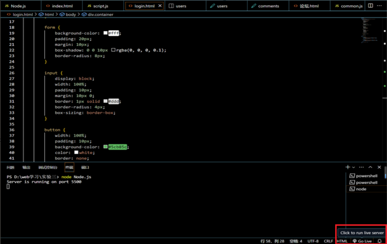The height and width of the screenshot is (244, 387).
Task: Click the 'form {' selector text
Action: coord(52,27)
